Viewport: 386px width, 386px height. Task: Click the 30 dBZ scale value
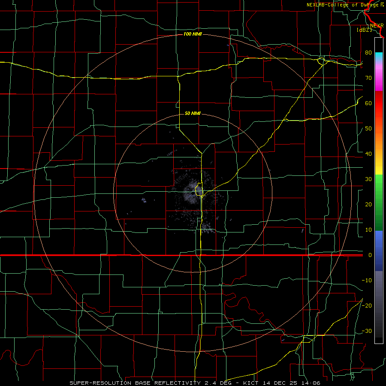(368, 179)
